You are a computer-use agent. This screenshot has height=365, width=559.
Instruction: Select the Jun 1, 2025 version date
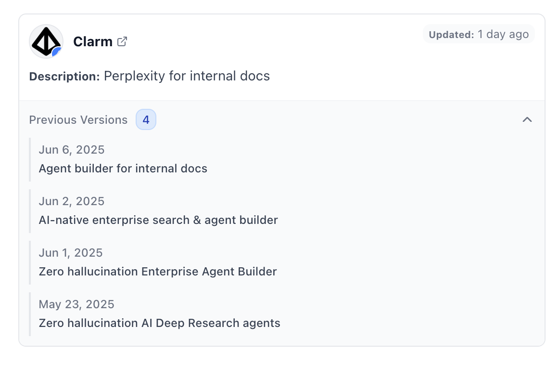point(71,253)
